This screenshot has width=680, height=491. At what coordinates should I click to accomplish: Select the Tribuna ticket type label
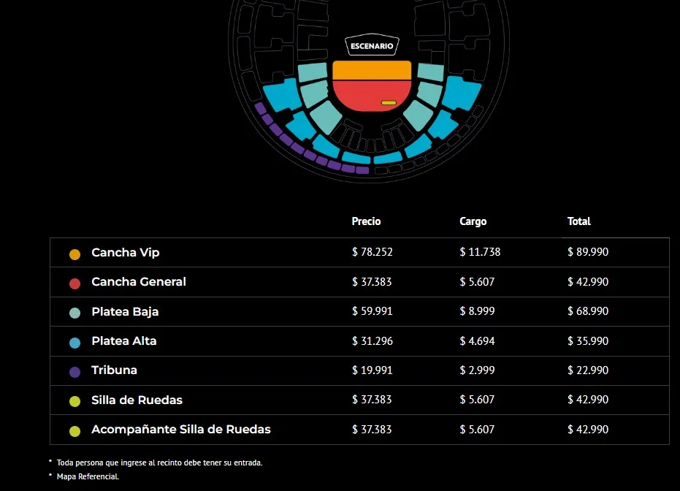point(114,370)
